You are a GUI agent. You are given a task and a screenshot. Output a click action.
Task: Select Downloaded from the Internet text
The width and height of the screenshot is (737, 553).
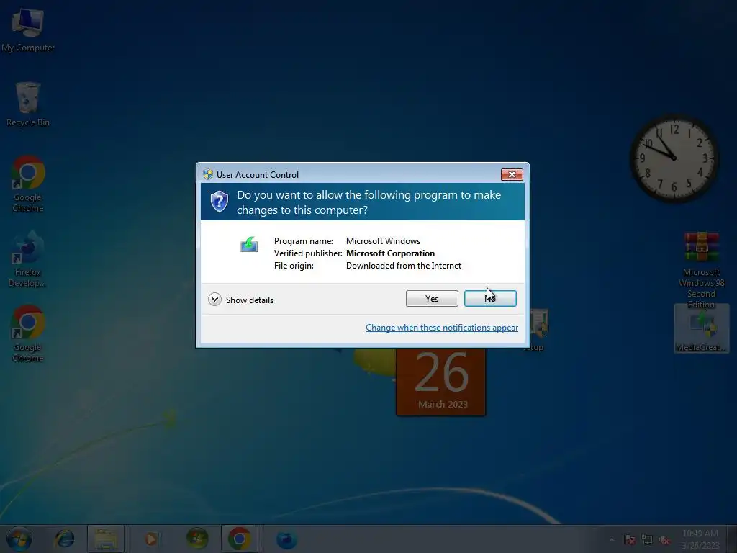click(404, 266)
